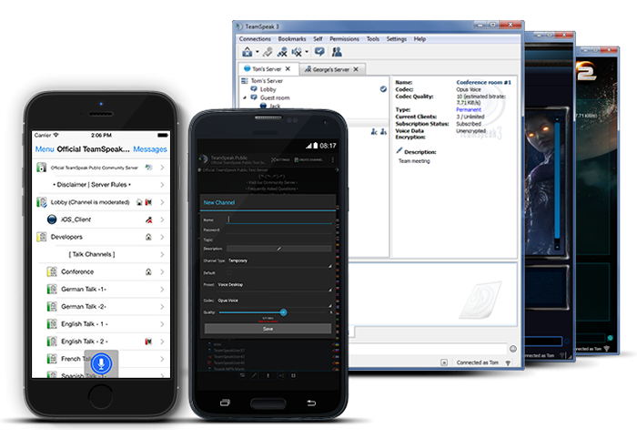Screen dimensions: 637x439
Task: Tap the blue push-to-talk microphone button
Action: (x=101, y=363)
